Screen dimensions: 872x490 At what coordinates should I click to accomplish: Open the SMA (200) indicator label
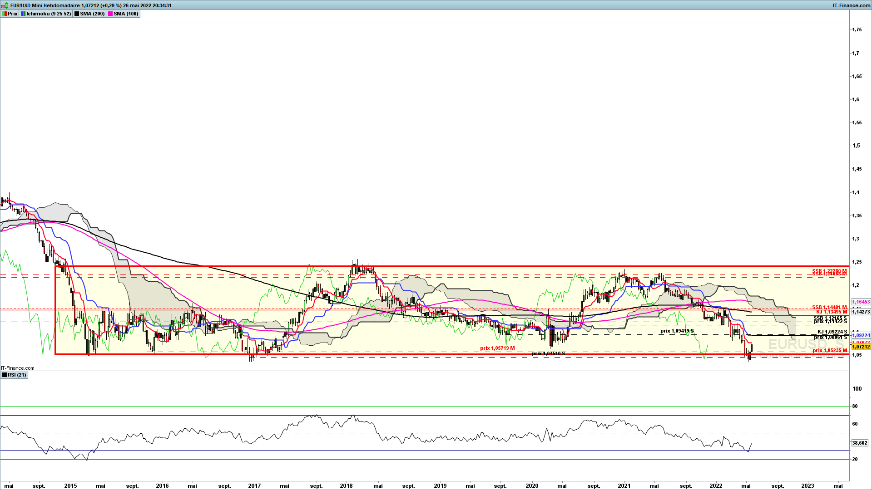pyautogui.click(x=92, y=14)
